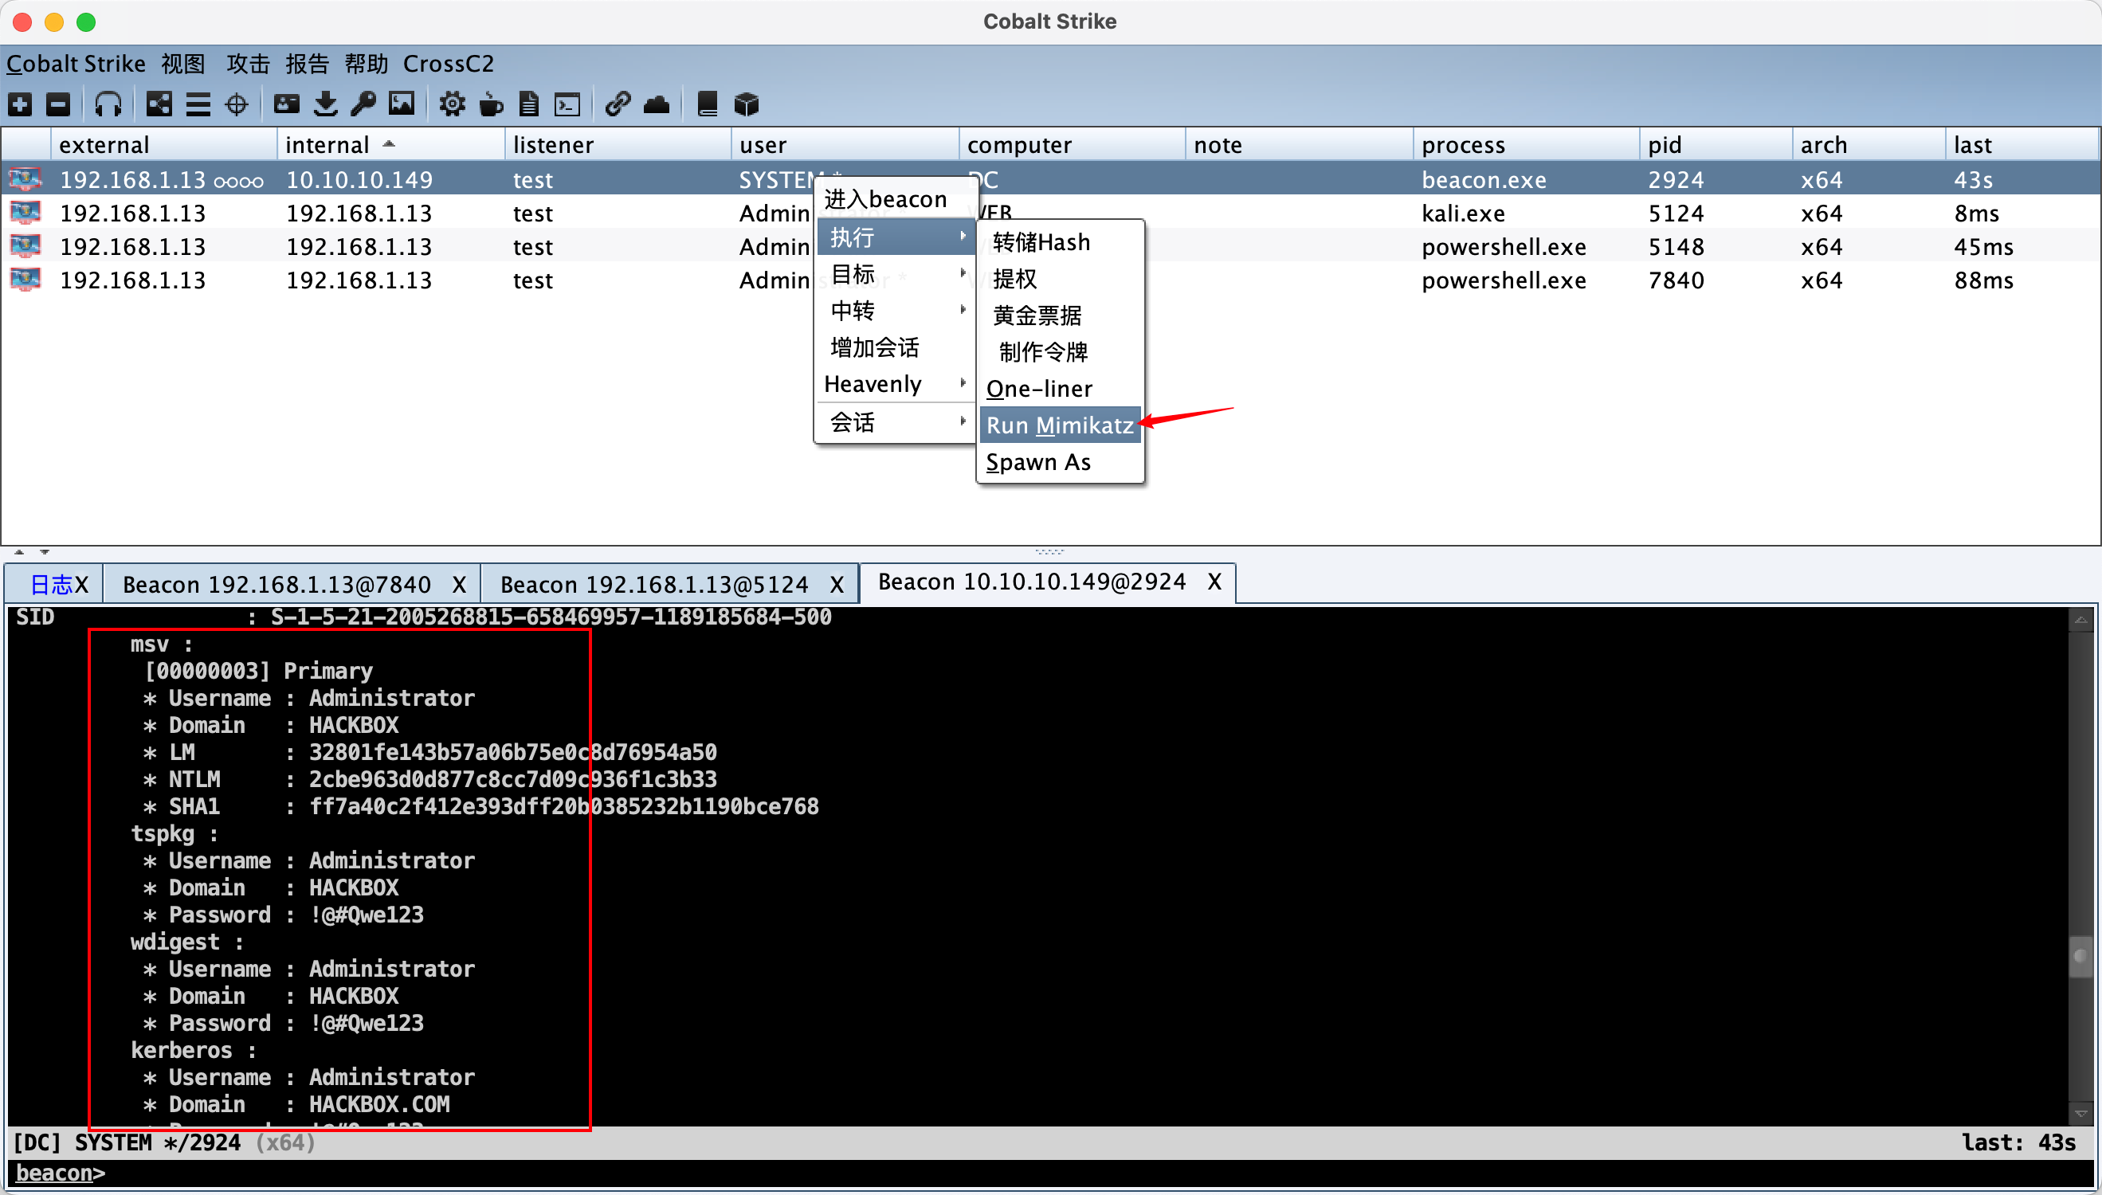This screenshot has width=2102, height=1195.
Task: Select 进入beacon in context menu
Action: click(896, 198)
